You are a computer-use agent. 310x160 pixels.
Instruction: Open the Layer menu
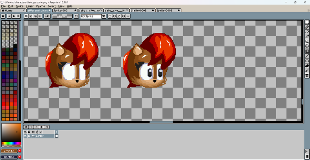point(30,6)
